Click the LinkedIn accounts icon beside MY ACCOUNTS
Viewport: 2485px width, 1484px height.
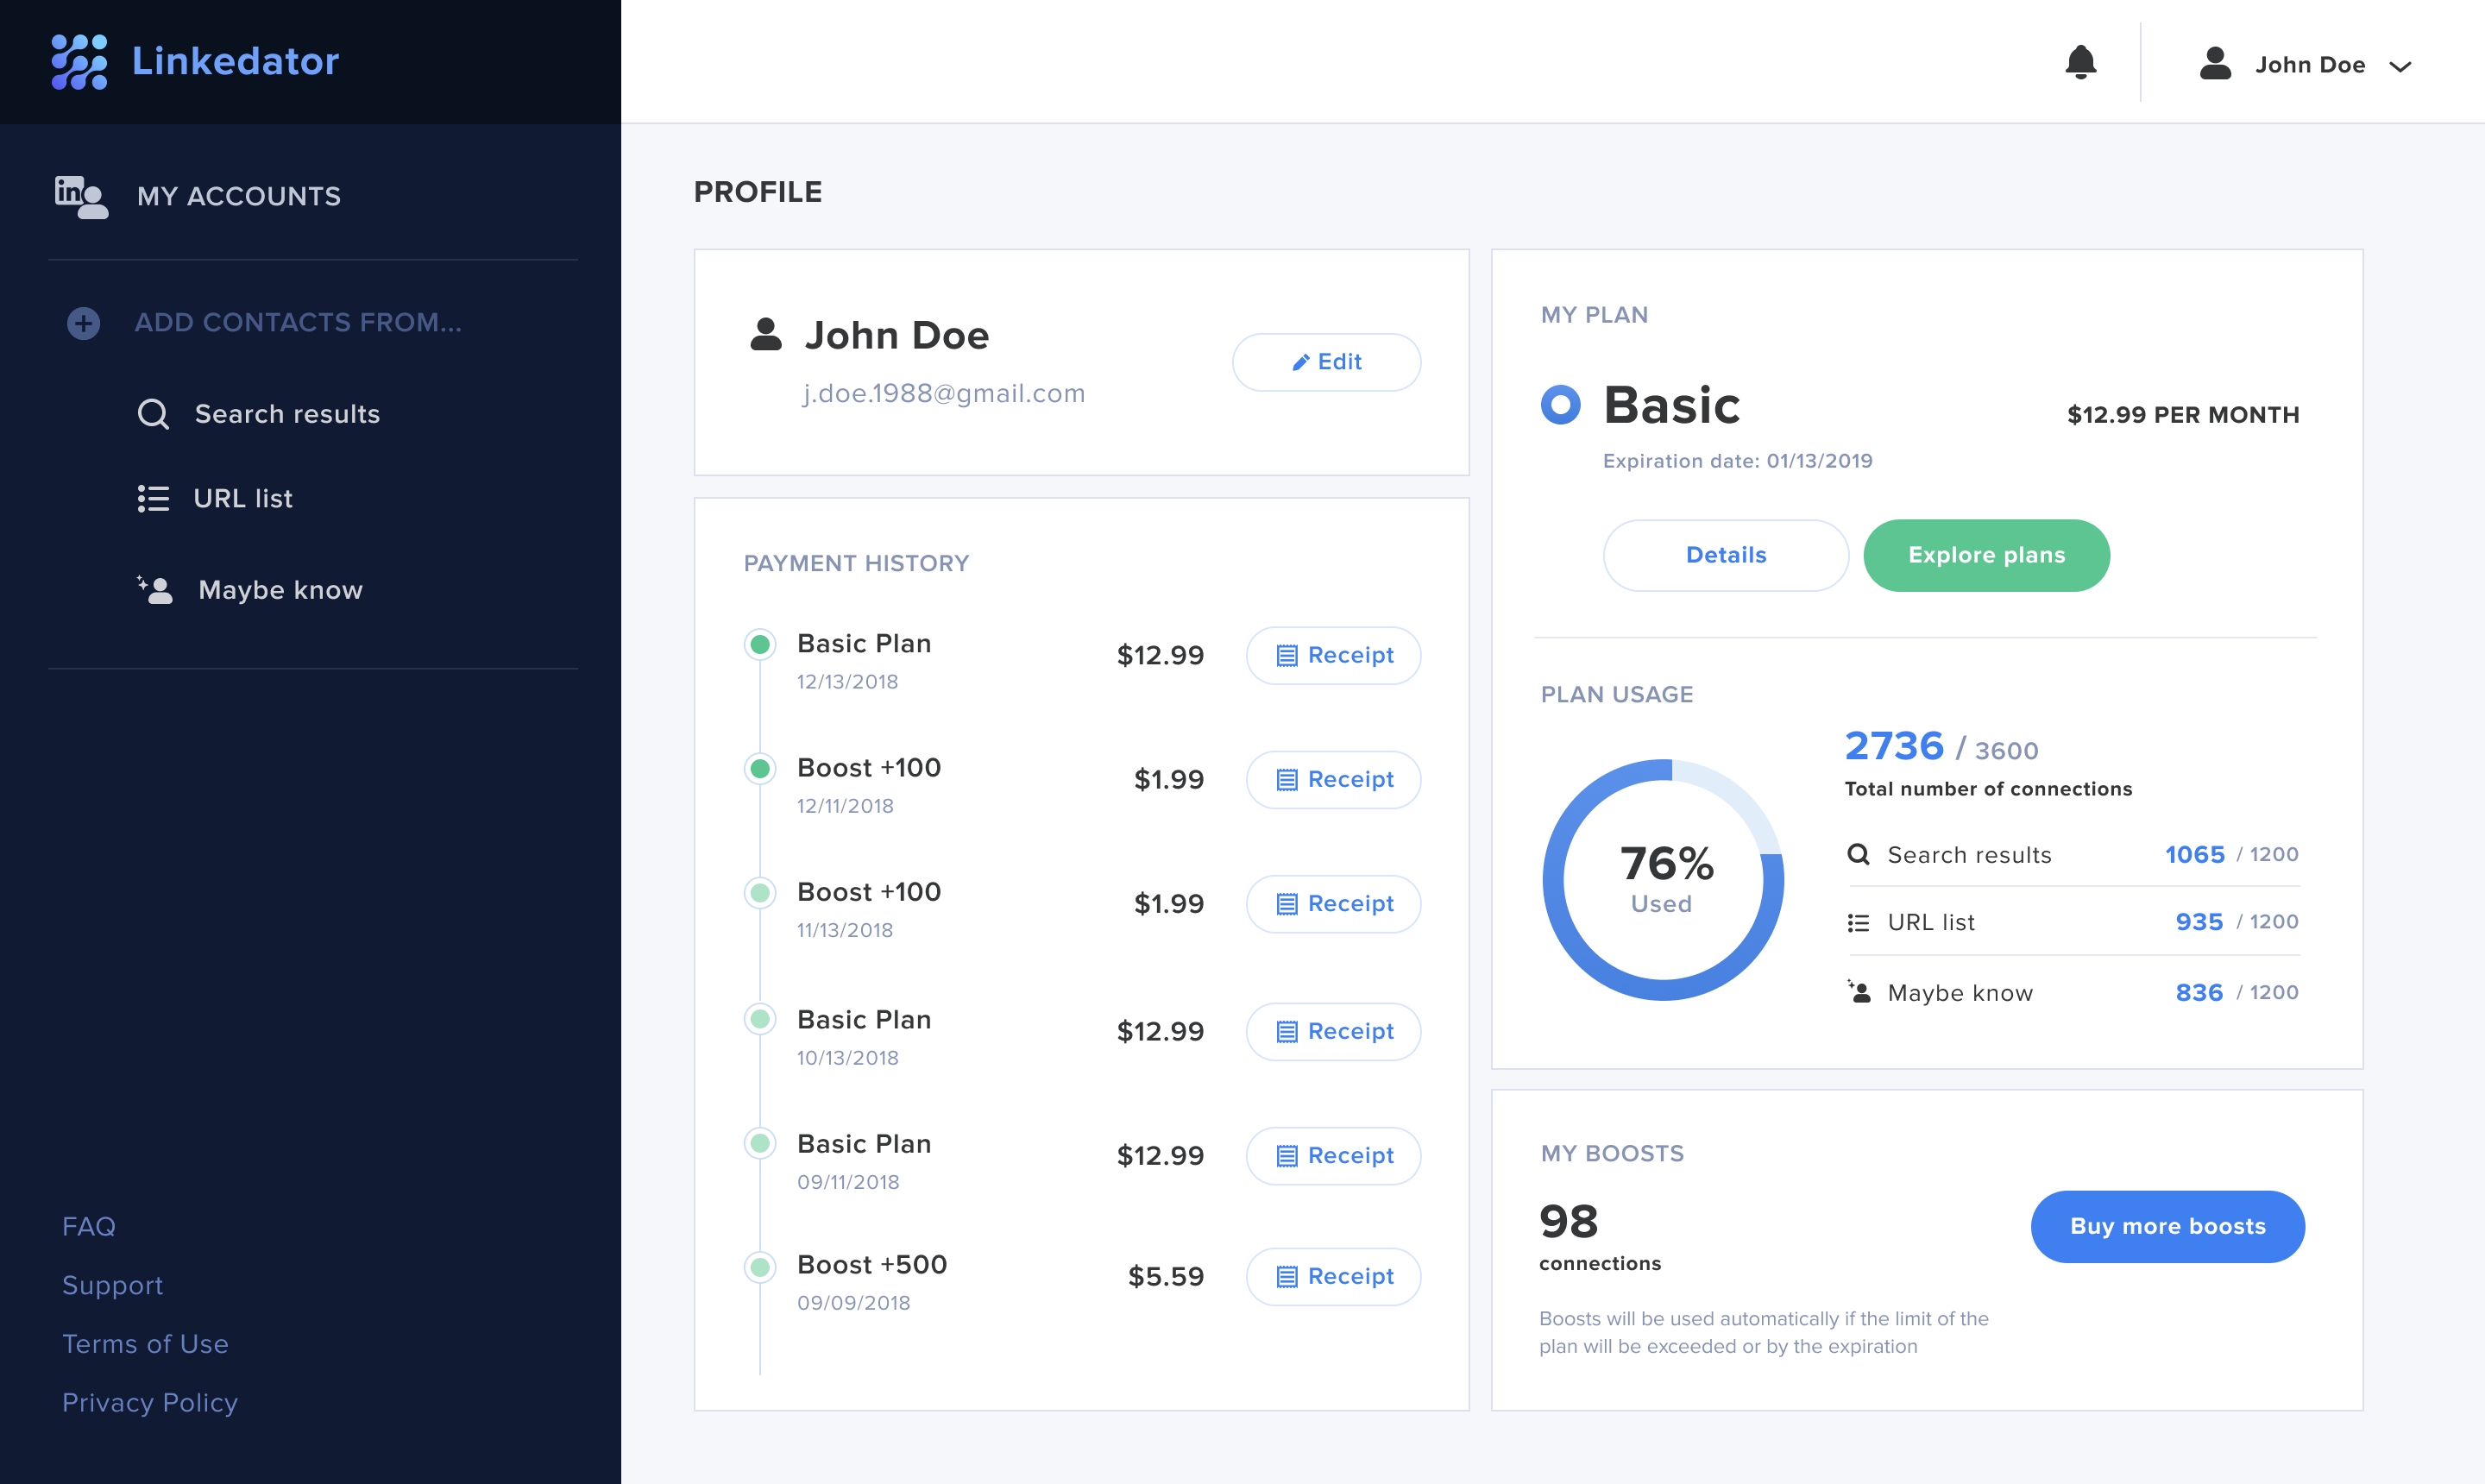pos(80,196)
